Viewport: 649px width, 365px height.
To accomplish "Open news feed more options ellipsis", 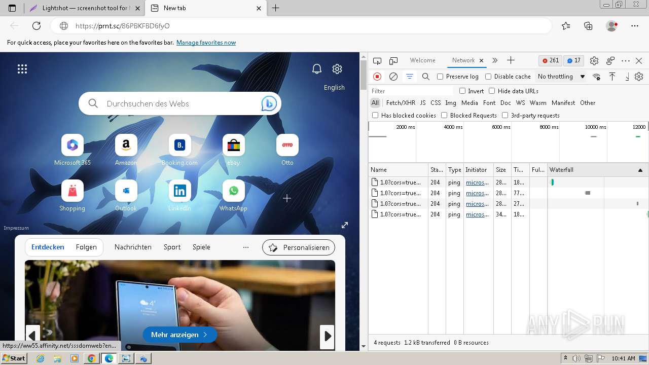I will (246, 247).
